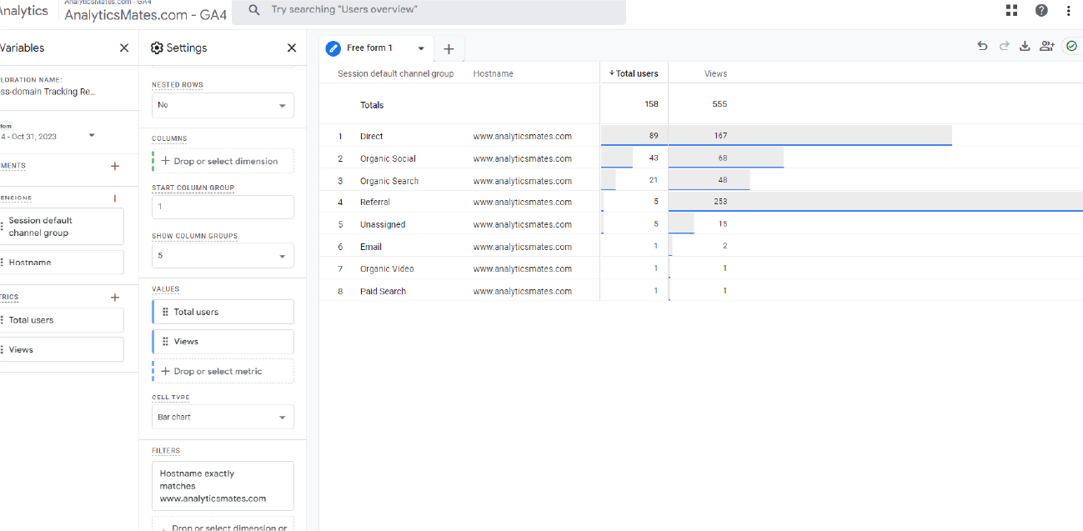Click the Hostname column header

493,73
